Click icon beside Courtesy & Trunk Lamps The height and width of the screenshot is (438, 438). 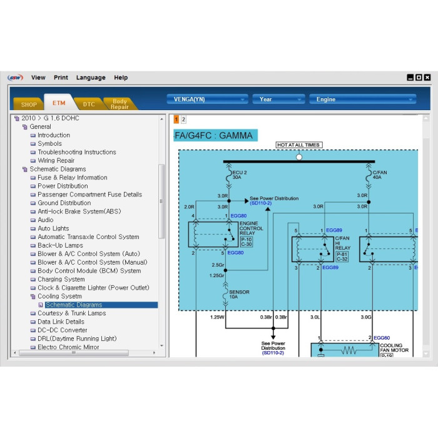point(33,313)
